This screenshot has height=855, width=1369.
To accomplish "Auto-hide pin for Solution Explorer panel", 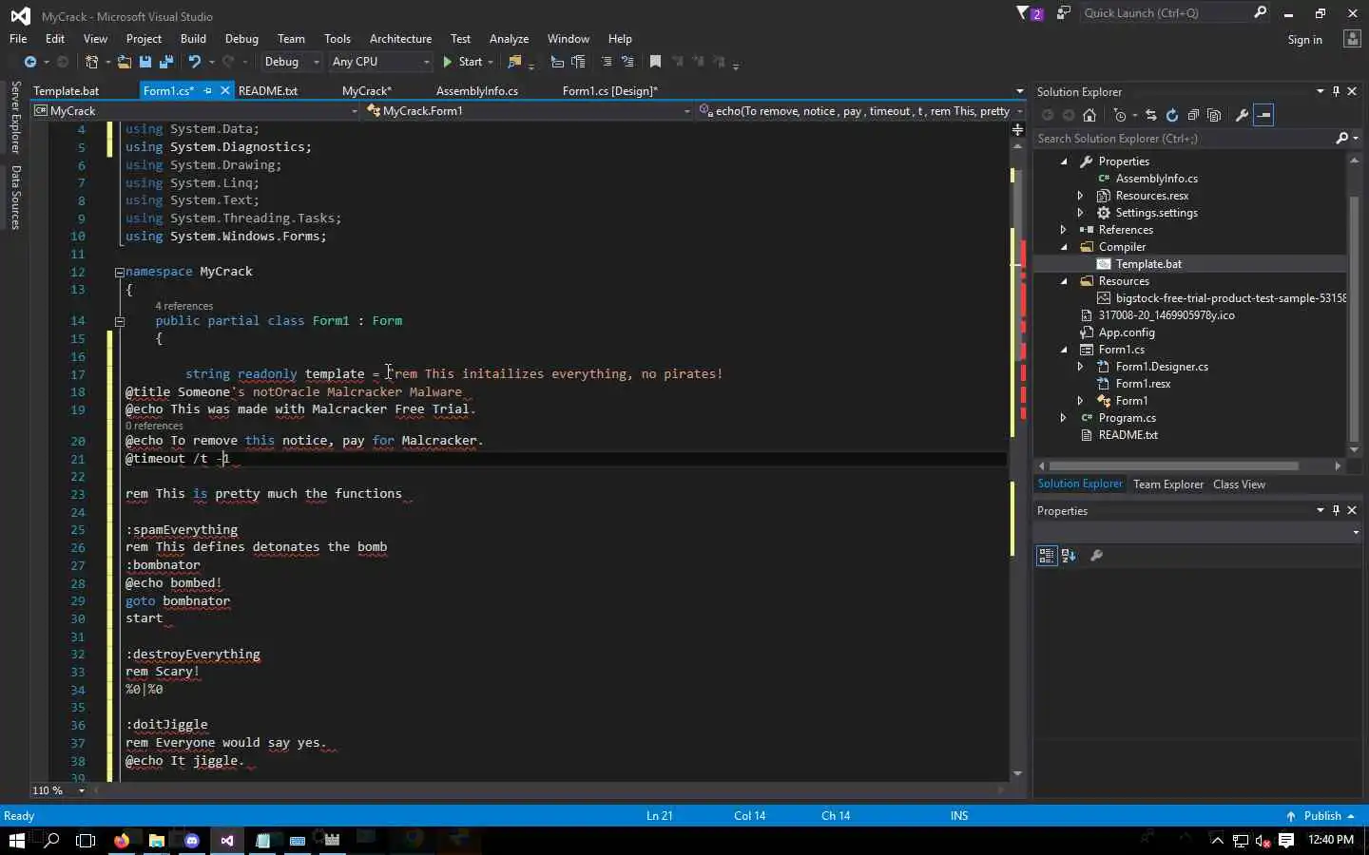I will [1336, 91].
